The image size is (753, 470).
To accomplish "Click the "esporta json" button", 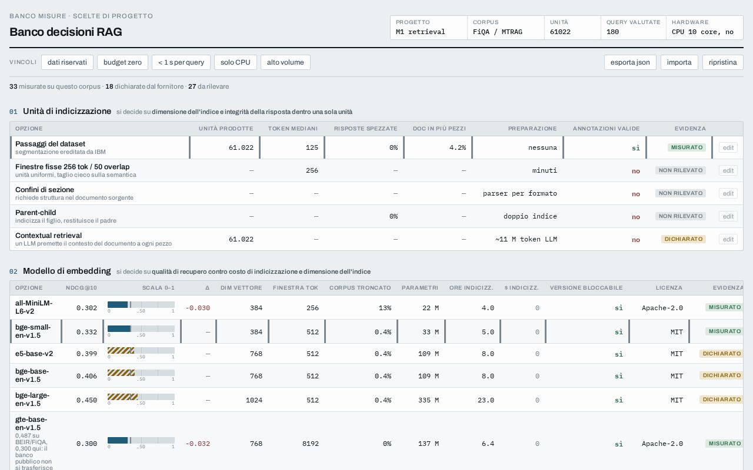I will click(630, 62).
